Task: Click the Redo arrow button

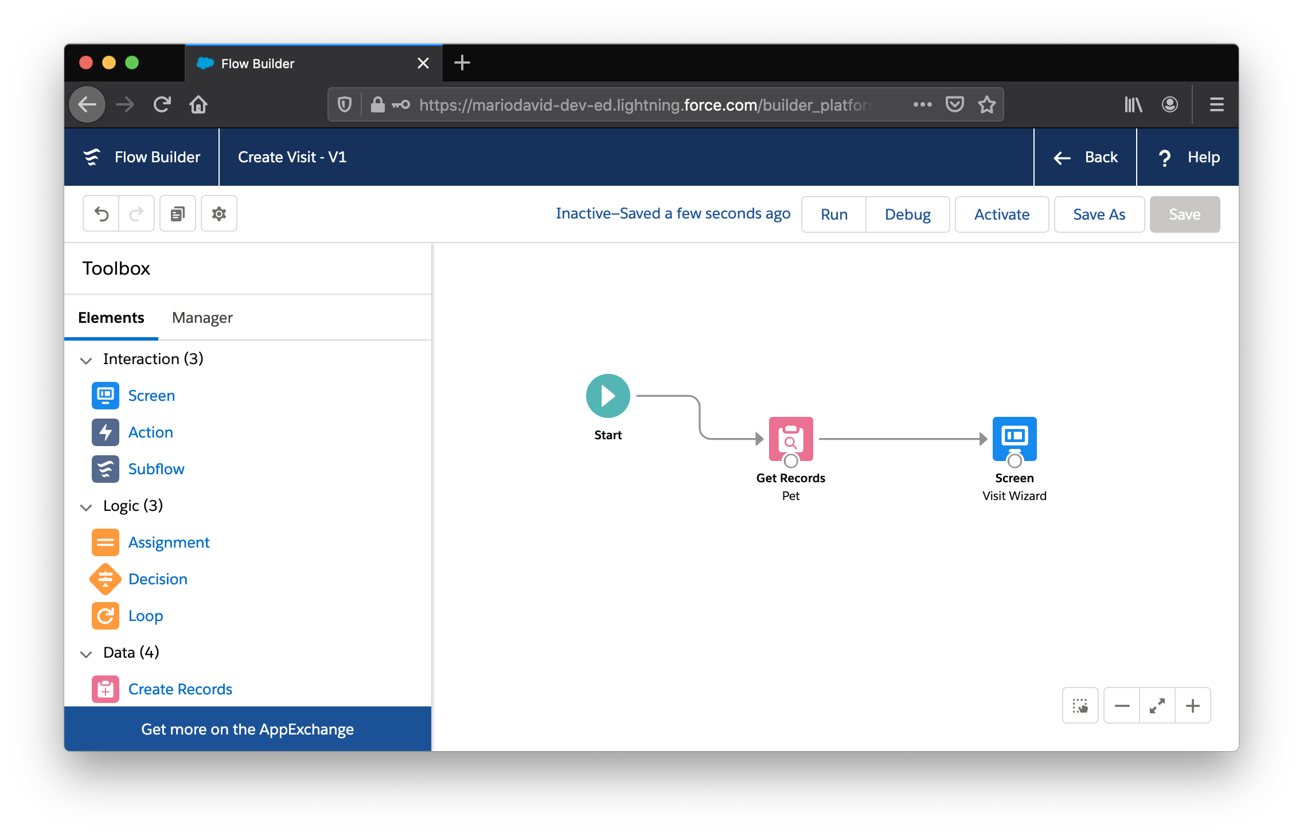Action: pos(136,214)
